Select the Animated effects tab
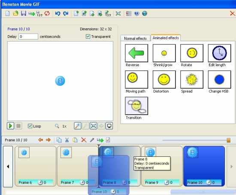 click(166, 38)
